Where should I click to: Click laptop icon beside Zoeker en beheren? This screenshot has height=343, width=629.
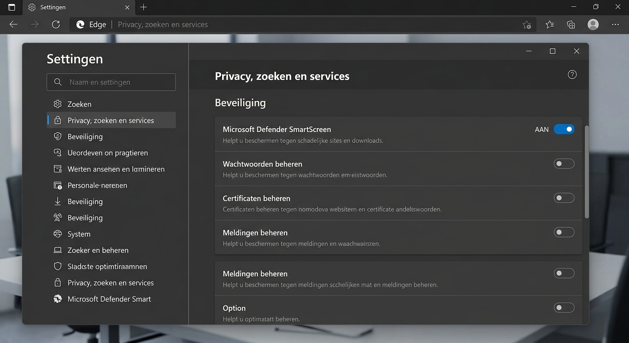pyautogui.click(x=58, y=250)
